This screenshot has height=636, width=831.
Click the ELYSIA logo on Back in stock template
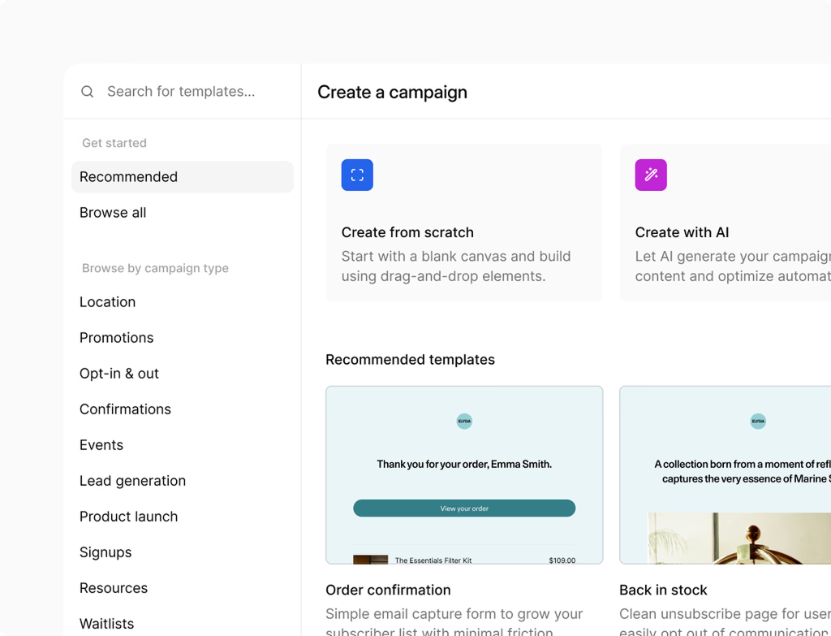click(758, 422)
